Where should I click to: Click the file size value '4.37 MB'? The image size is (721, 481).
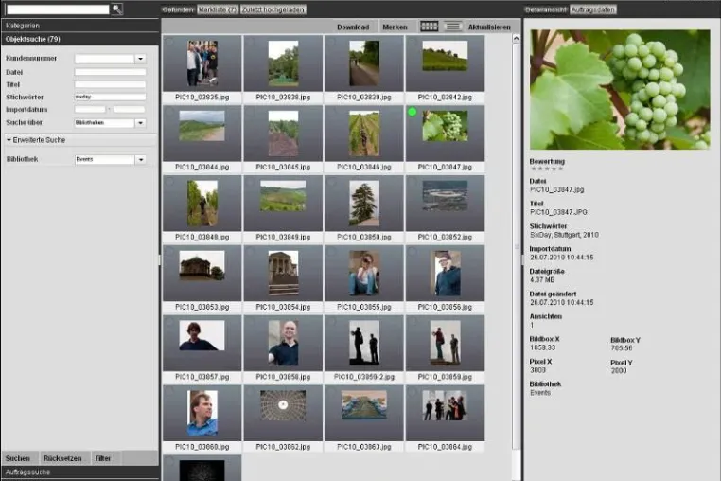point(542,280)
